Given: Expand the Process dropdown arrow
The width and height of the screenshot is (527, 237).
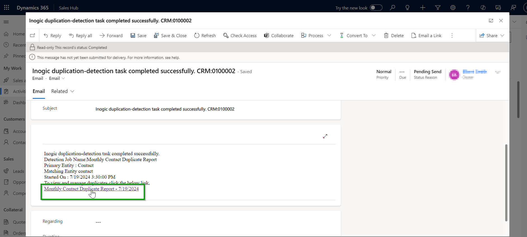Looking at the screenshot, I should coord(329,35).
